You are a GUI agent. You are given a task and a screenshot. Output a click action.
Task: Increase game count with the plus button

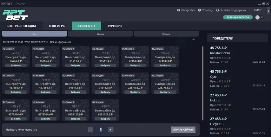[x=111, y=130]
